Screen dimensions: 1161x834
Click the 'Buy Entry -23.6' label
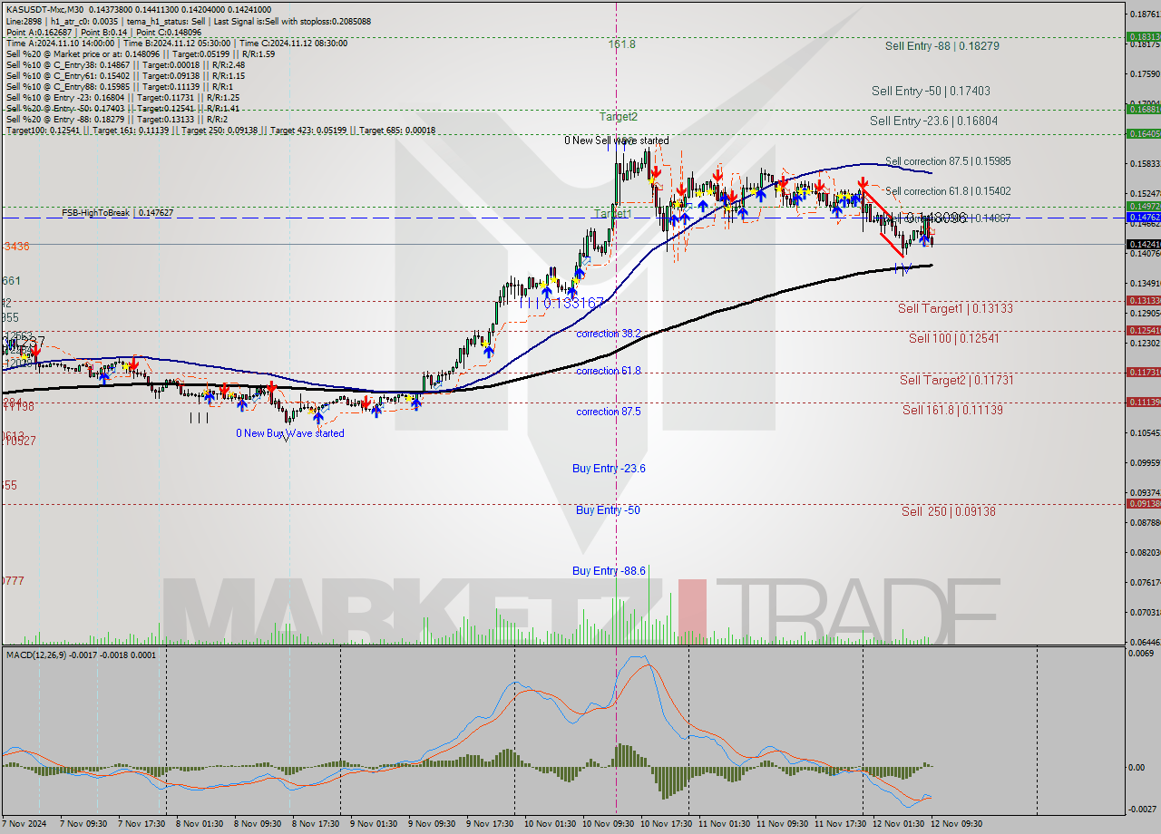click(x=609, y=468)
